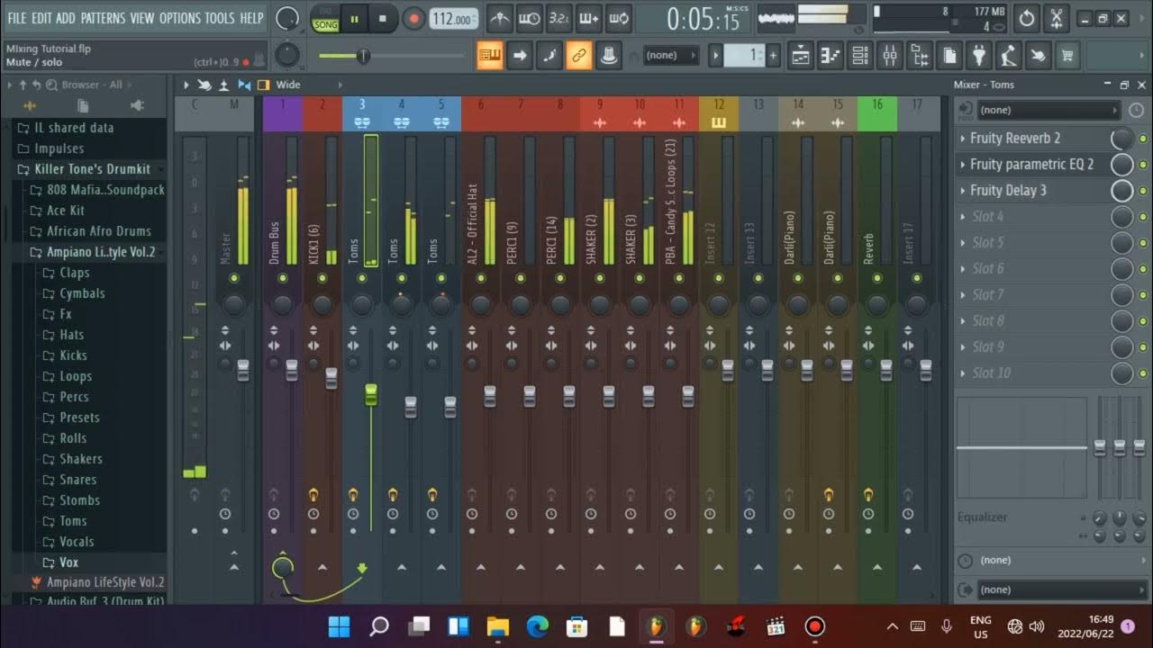Screen dimensions: 1153x648
Task: Click the selected Toms track 3 fader
Action: [x=370, y=394]
